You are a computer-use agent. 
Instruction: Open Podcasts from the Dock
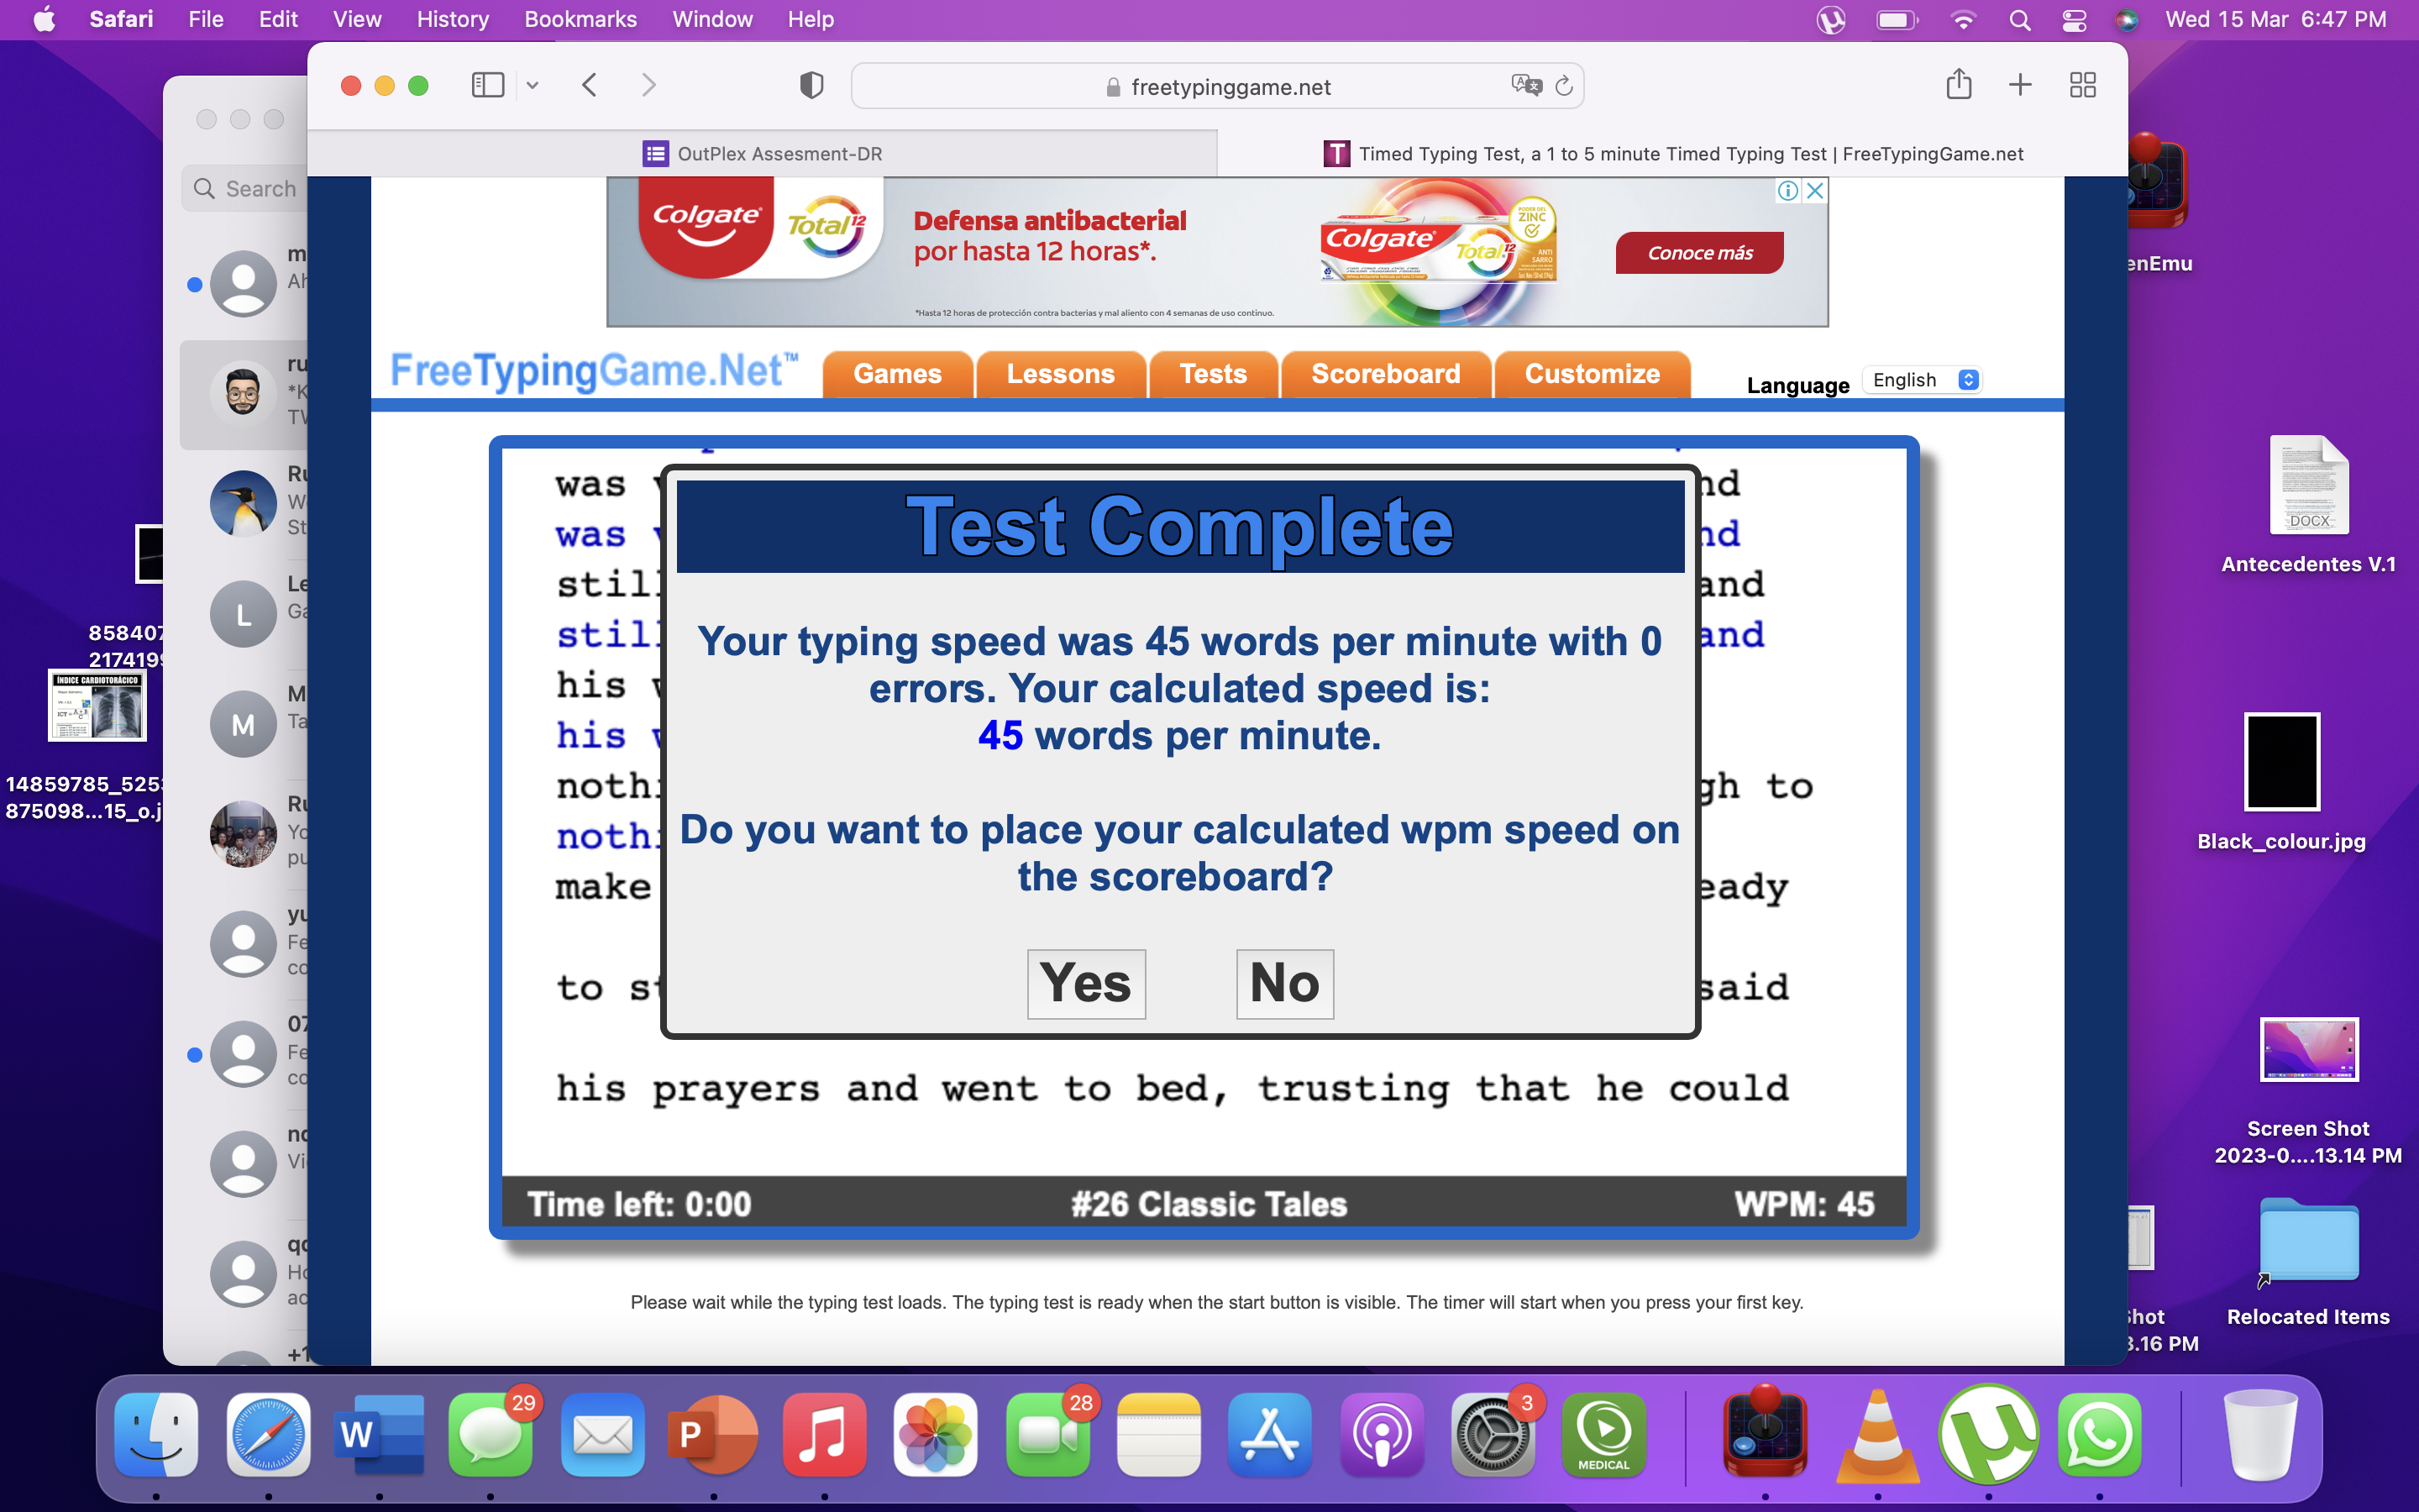tap(1382, 1435)
